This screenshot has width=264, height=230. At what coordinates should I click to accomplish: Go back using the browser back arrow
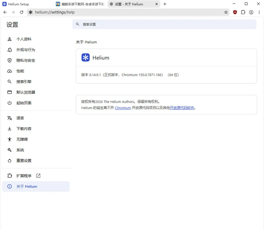(x=5, y=12)
